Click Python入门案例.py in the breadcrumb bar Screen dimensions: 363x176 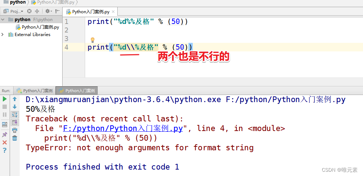coord(53,2)
